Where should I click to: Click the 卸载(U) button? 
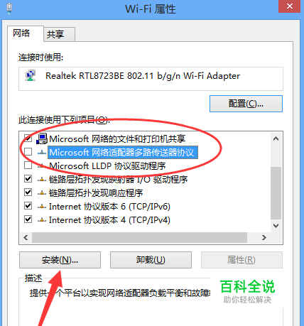[151, 260]
